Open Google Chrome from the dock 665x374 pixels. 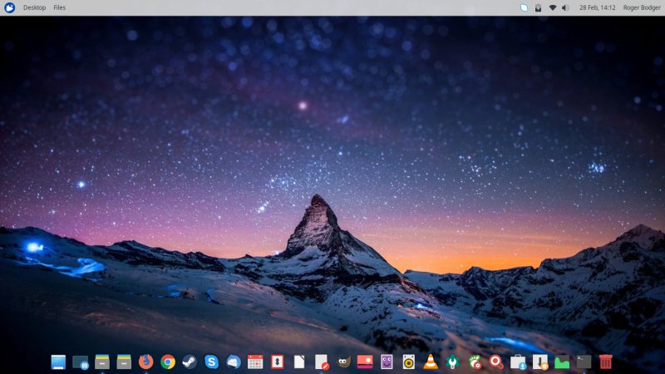click(x=168, y=362)
